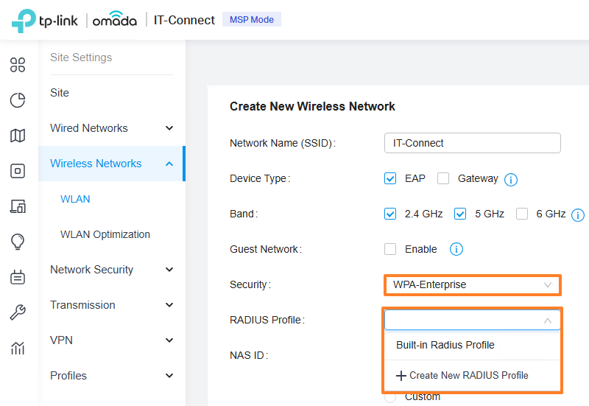
Task: Click the Security label
Action: tap(250, 284)
